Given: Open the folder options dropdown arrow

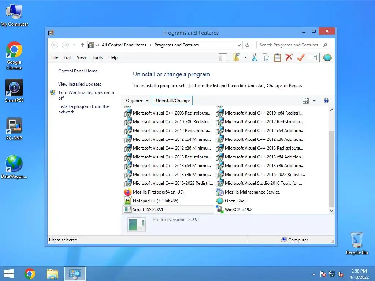Looking at the screenshot, I should click(x=245, y=57).
